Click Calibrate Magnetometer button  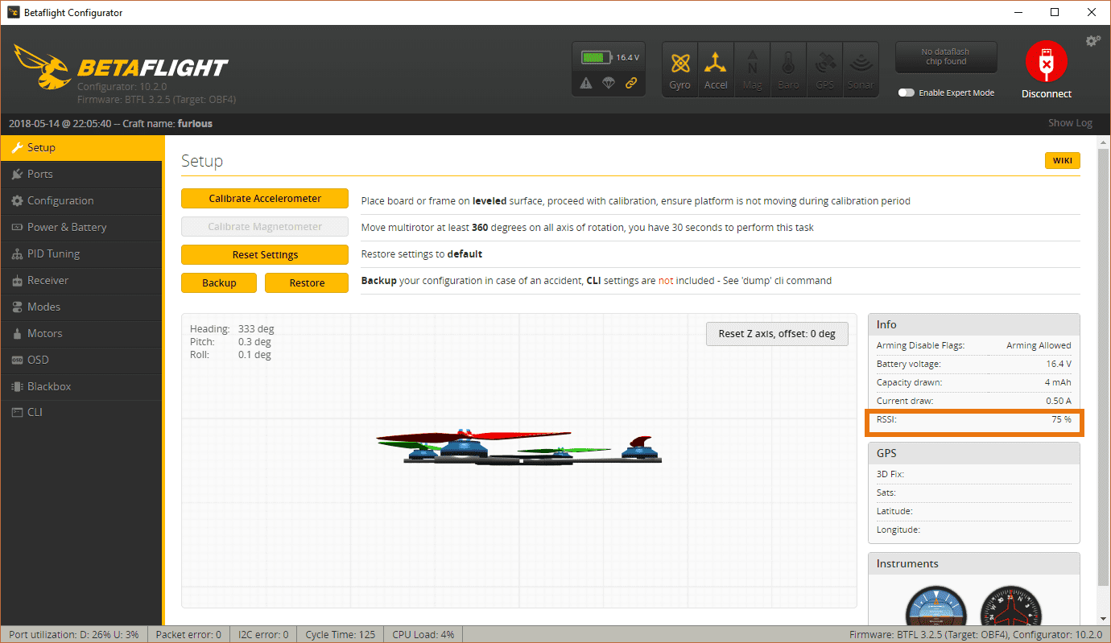coord(265,227)
